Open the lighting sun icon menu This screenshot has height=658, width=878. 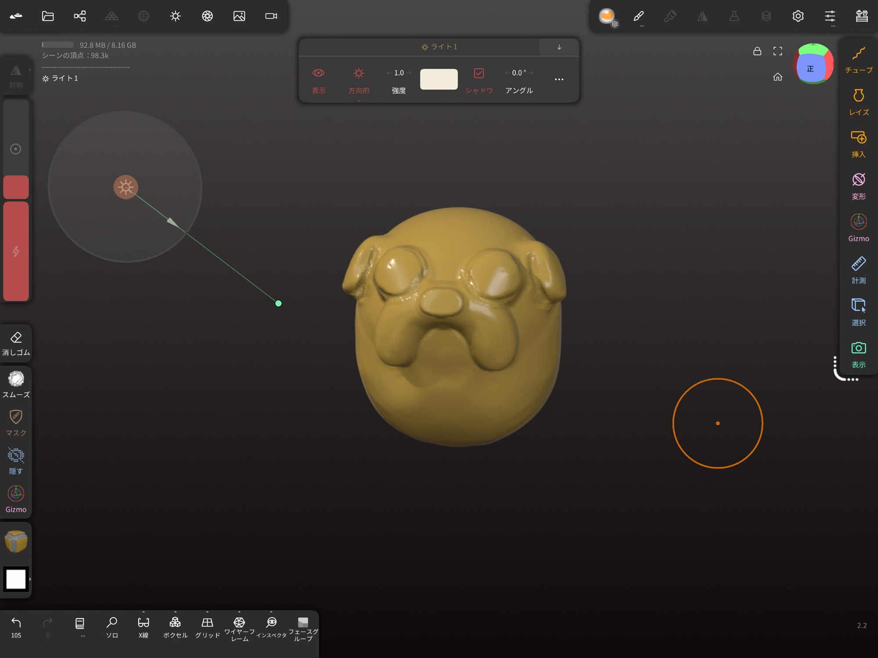175,16
